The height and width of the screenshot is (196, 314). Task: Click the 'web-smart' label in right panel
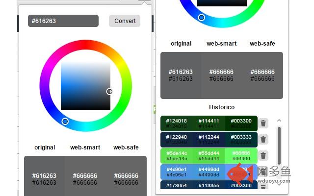click(221, 44)
